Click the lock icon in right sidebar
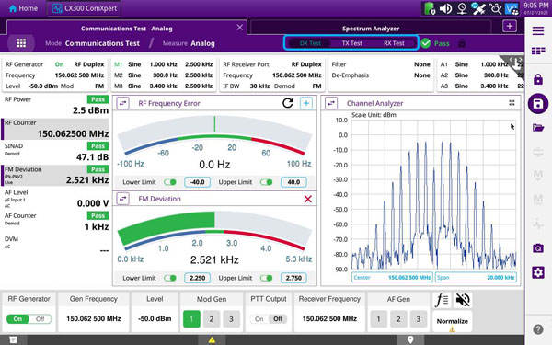Viewport: 552px width, 345px height. pyautogui.click(x=538, y=79)
